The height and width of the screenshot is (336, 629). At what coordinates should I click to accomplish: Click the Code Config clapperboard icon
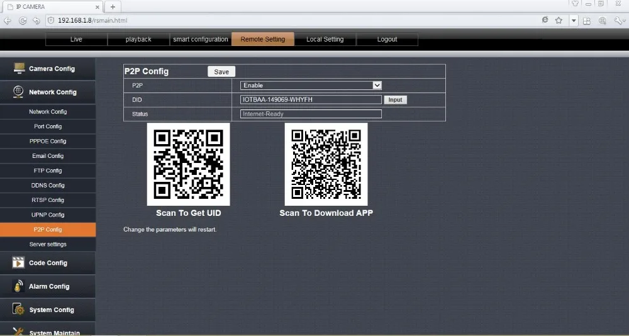[x=18, y=262]
